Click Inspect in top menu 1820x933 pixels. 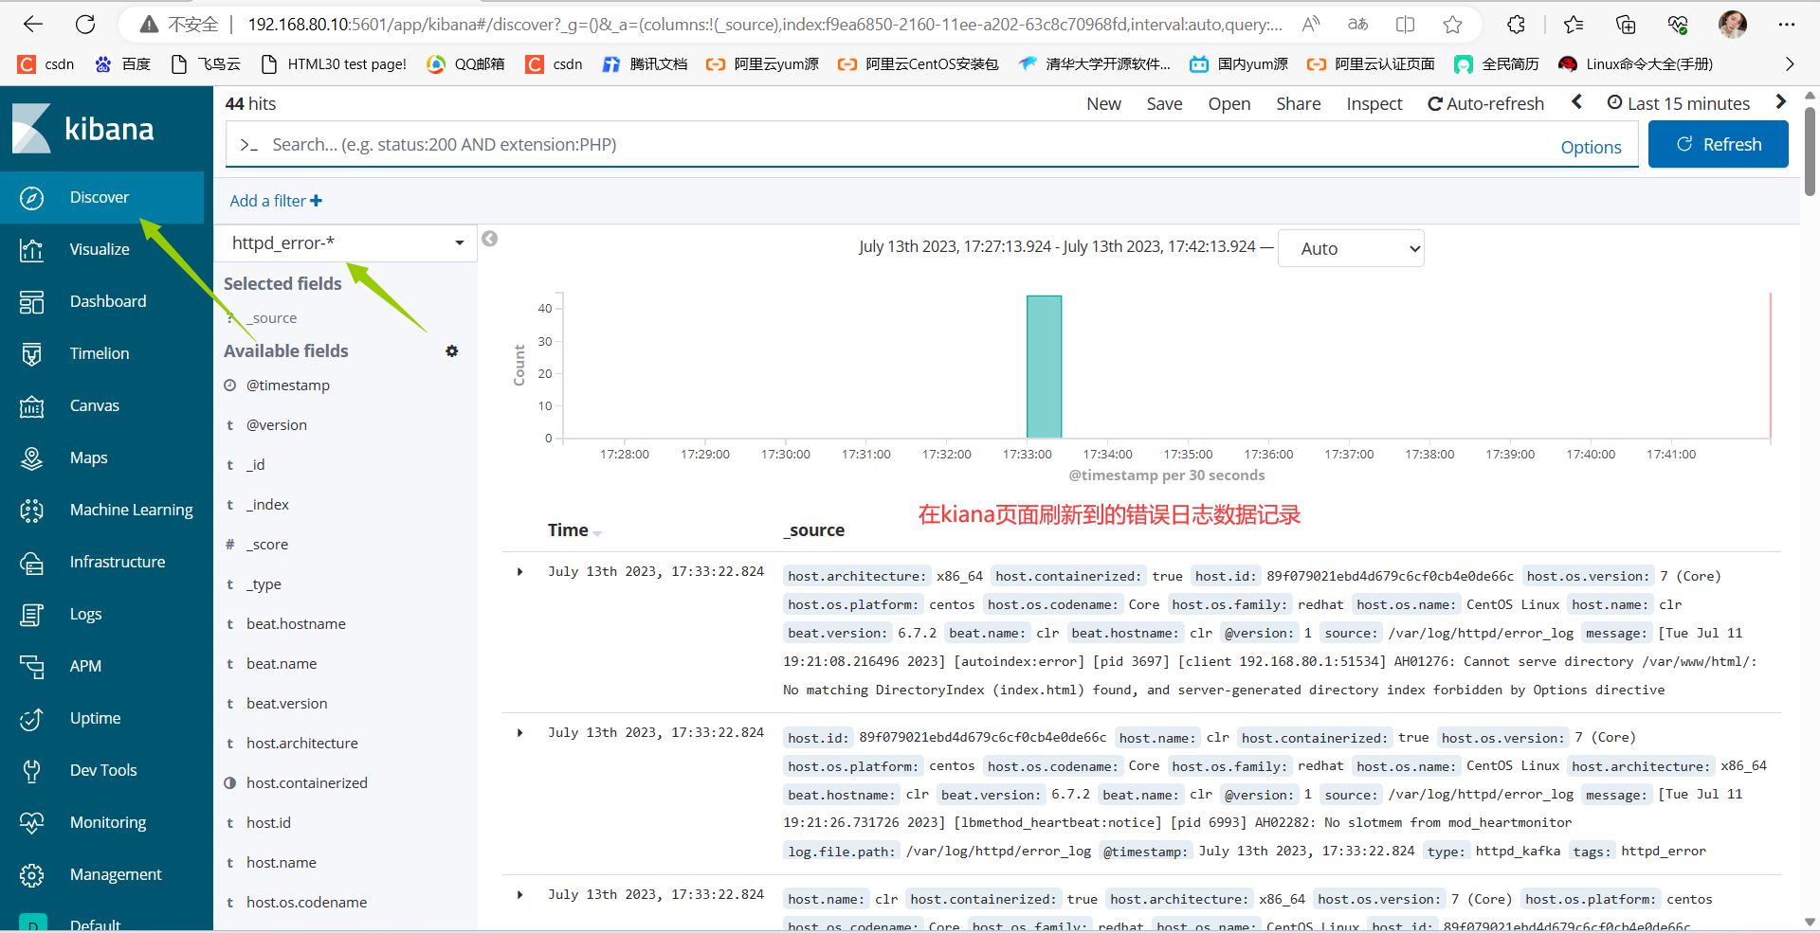tap(1374, 103)
